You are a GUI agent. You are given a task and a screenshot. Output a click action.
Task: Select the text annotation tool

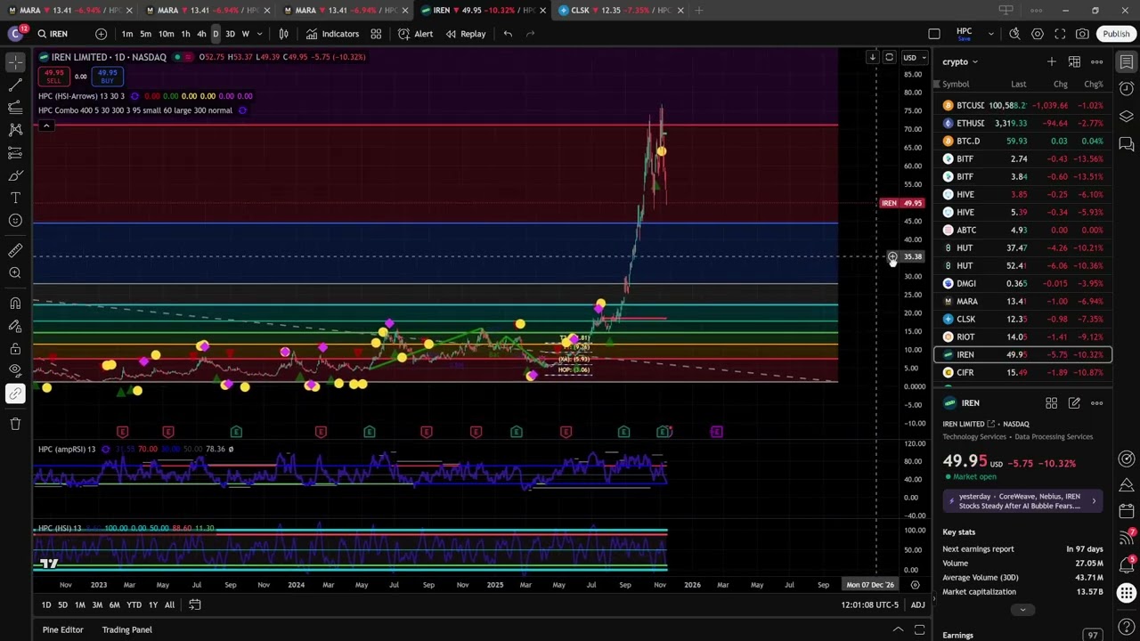click(15, 198)
